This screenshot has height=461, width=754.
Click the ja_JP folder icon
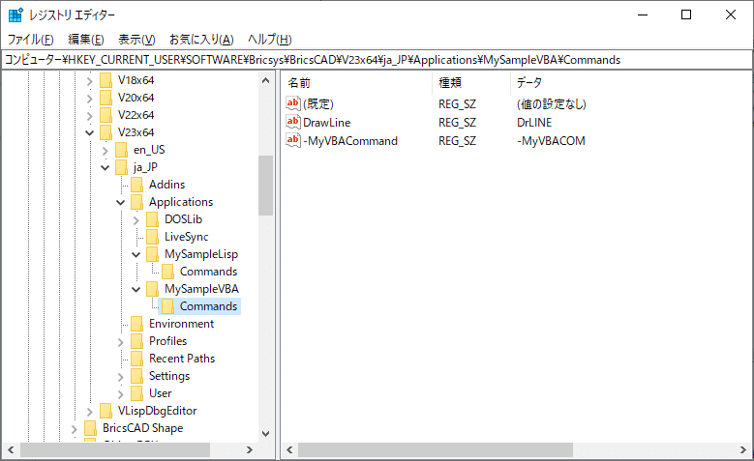coord(121,167)
